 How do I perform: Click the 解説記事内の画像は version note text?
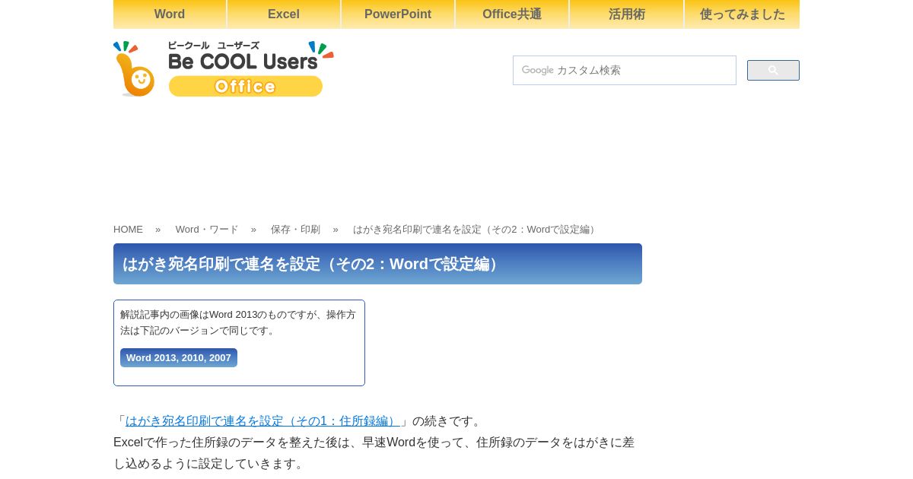coord(238,322)
